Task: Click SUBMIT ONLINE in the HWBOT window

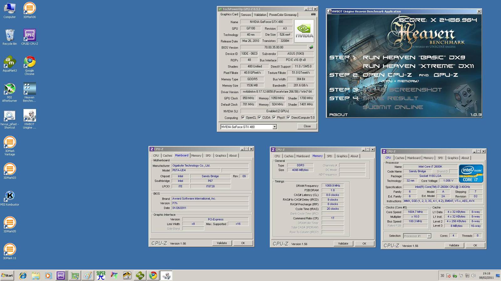Action: (x=393, y=107)
